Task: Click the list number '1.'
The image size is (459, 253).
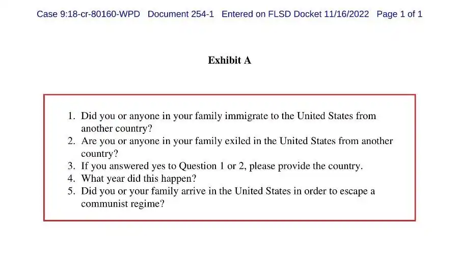Action: pyautogui.click(x=72, y=116)
